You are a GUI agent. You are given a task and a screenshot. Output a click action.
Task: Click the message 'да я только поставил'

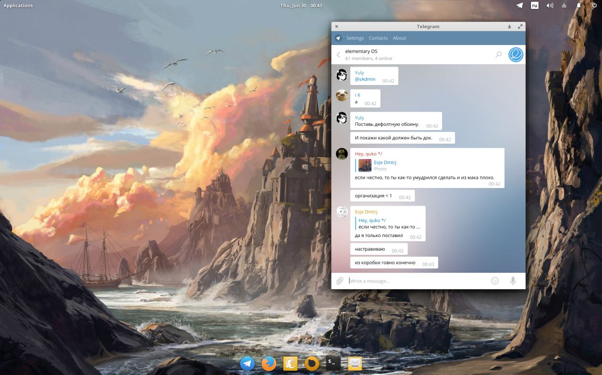[379, 236]
